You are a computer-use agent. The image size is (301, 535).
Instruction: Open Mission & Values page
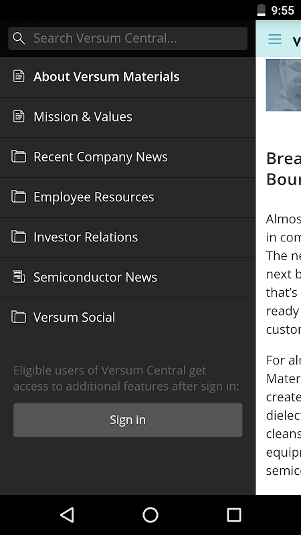(127, 117)
